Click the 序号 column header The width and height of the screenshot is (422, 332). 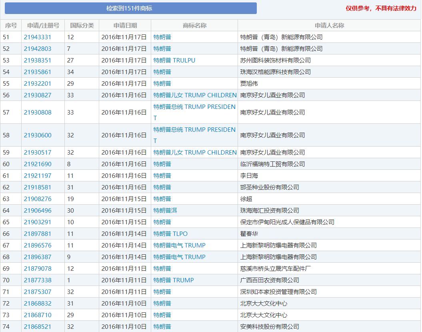[11, 25]
